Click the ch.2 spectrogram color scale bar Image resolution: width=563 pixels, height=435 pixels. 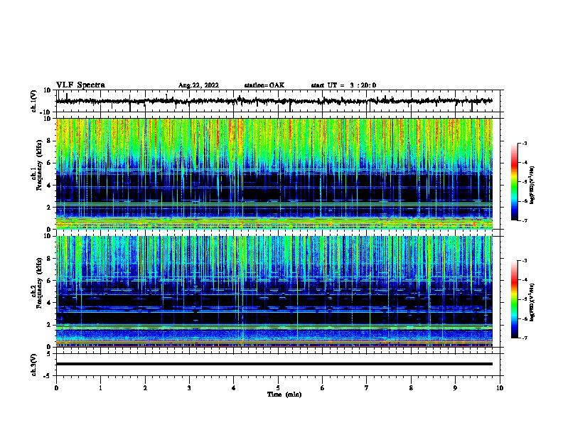[514, 299]
